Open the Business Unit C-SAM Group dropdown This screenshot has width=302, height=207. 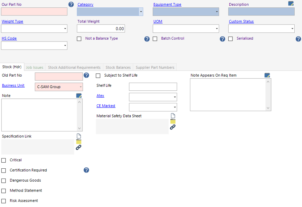pyautogui.click(x=81, y=87)
